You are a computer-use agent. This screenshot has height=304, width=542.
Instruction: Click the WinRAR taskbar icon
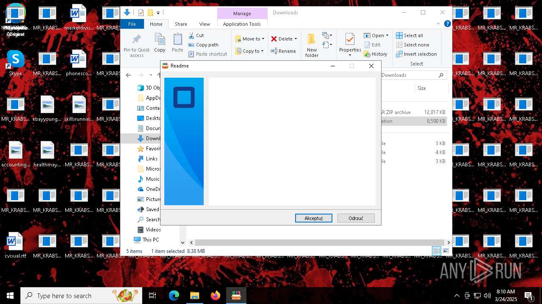click(236, 296)
